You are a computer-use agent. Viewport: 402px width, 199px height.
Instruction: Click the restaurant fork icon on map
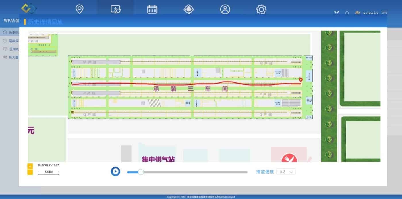point(289,158)
